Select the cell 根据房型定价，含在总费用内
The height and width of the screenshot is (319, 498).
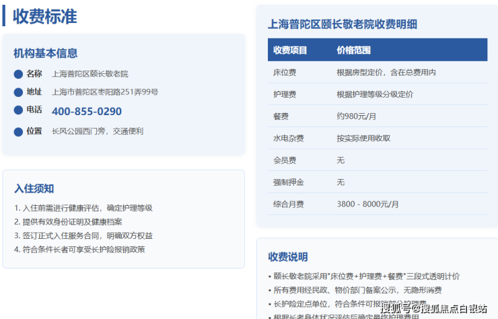pyautogui.click(x=386, y=73)
